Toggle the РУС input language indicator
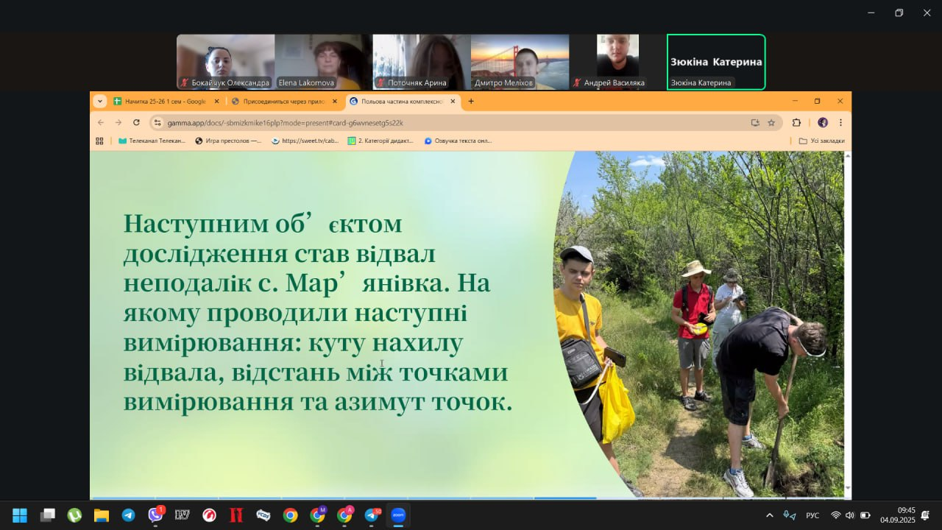 pos(812,515)
